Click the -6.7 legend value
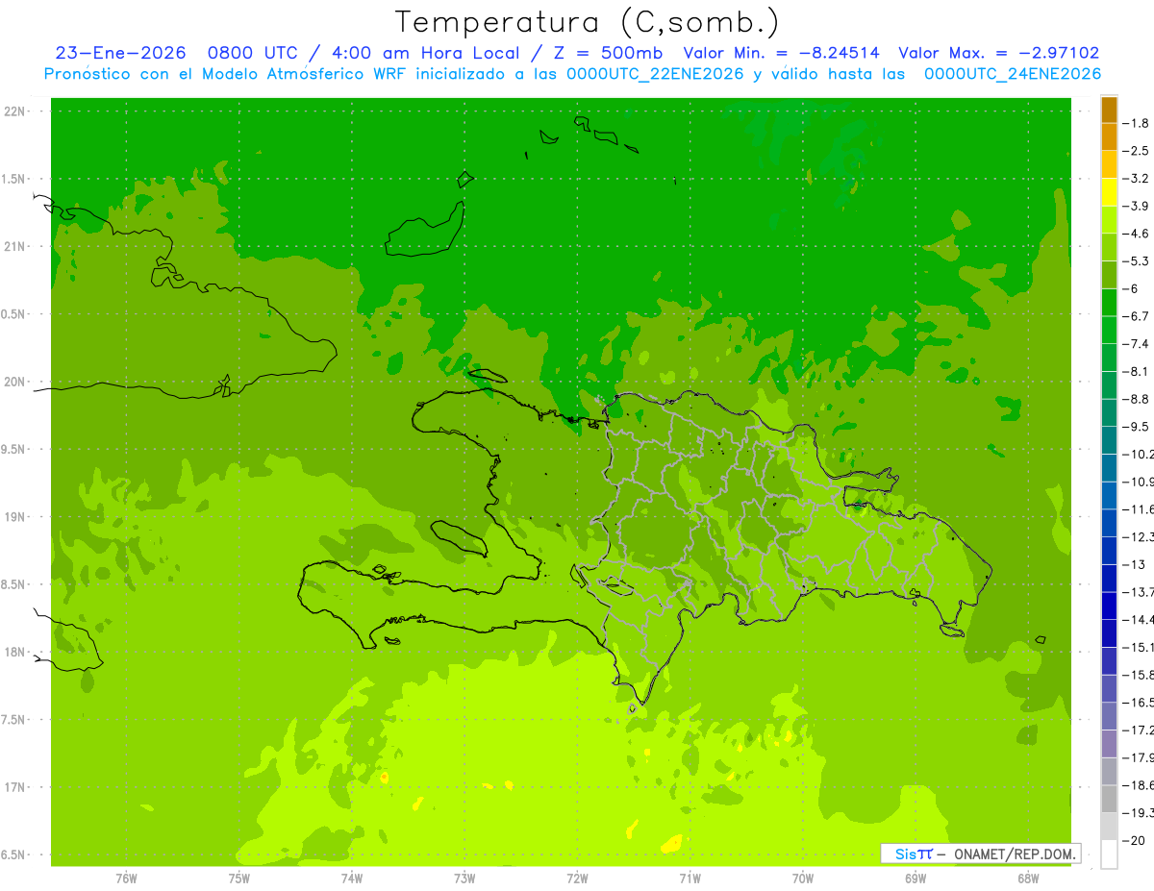The height and width of the screenshot is (891, 1154). 1136,316
